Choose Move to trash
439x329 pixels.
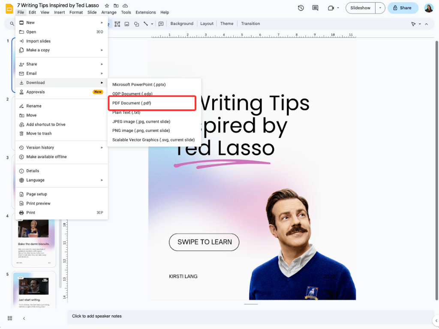pos(62,134)
